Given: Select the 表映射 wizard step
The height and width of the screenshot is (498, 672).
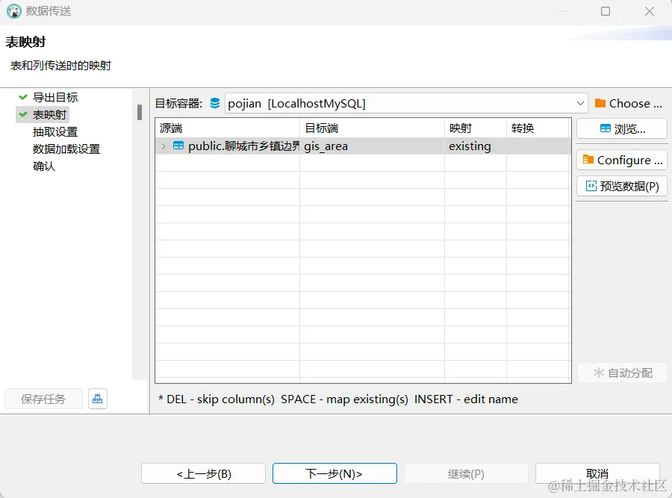Looking at the screenshot, I should click(x=50, y=114).
